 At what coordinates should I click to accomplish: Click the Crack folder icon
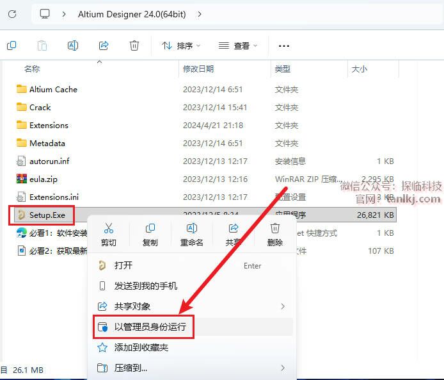tap(22, 107)
